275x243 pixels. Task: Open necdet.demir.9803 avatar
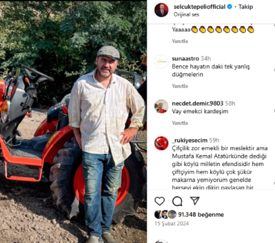(161, 106)
